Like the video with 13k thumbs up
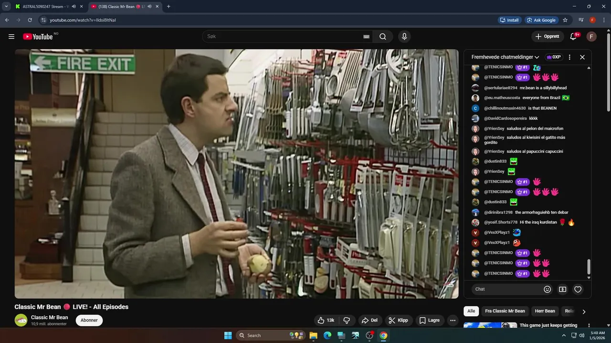This screenshot has width=611, height=343. (326, 320)
